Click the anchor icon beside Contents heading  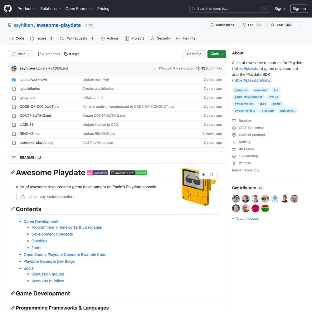point(13,209)
